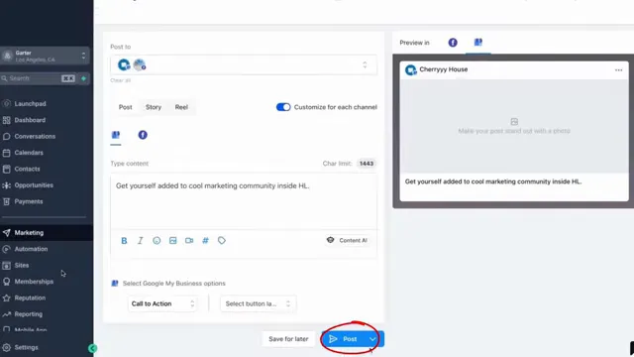Open Reputation in the sidebar
The height and width of the screenshot is (357, 634).
click(x=30, y=297)
